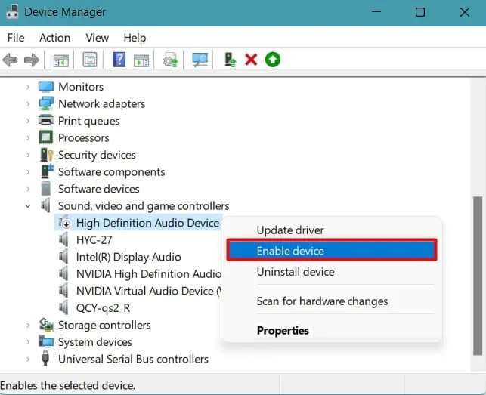
Task: Select Update driver in context menu
Action: point(290,230)
